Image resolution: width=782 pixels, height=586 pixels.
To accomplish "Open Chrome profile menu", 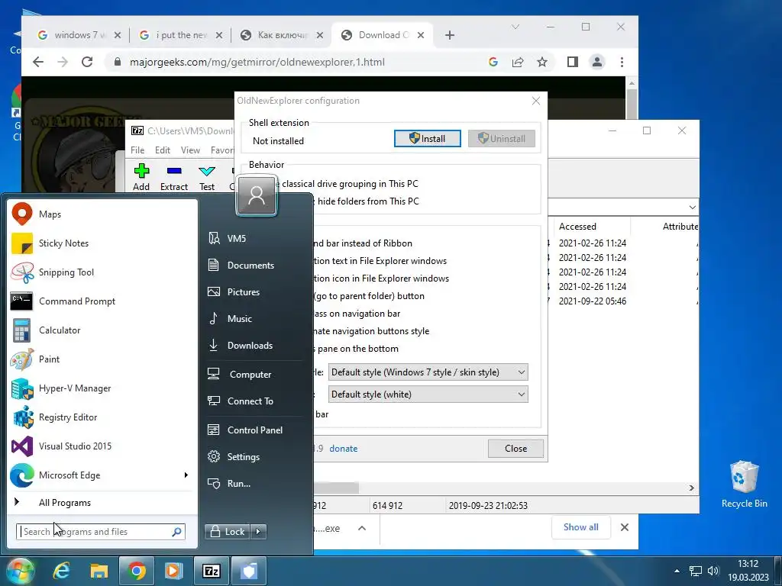I will tap(597, 62).
